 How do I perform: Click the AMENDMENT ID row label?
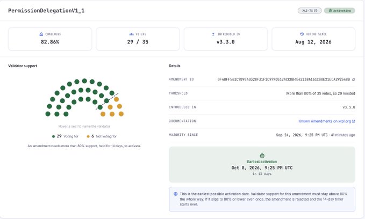coord(181,79)
